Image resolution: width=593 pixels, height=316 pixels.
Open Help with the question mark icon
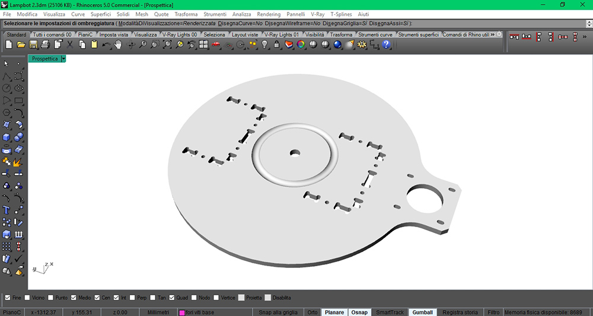386,44
